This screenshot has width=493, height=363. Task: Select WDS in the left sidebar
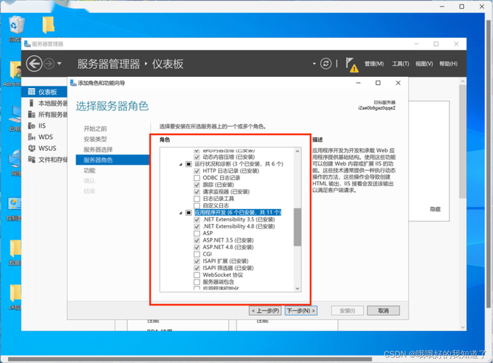45,136
